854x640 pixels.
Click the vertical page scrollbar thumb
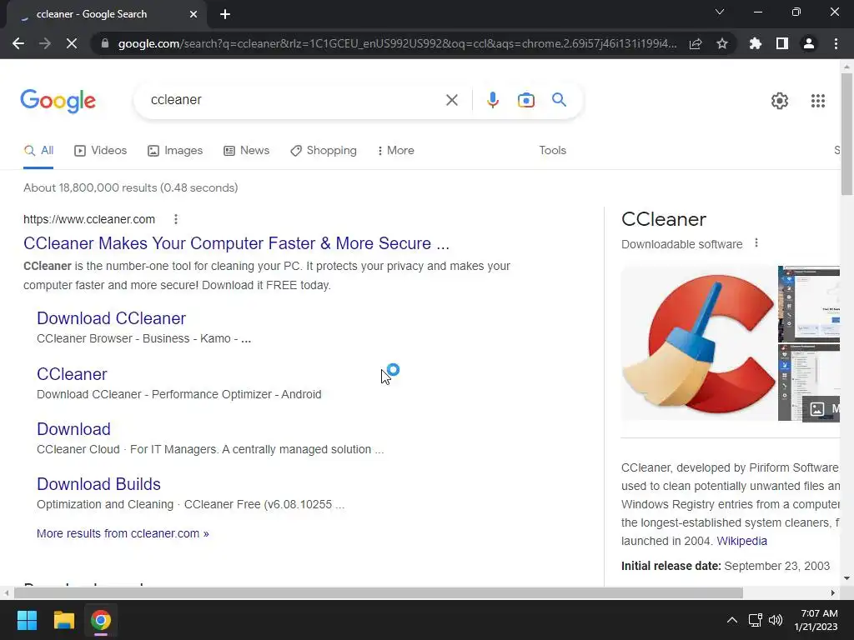tap(846, 134)
